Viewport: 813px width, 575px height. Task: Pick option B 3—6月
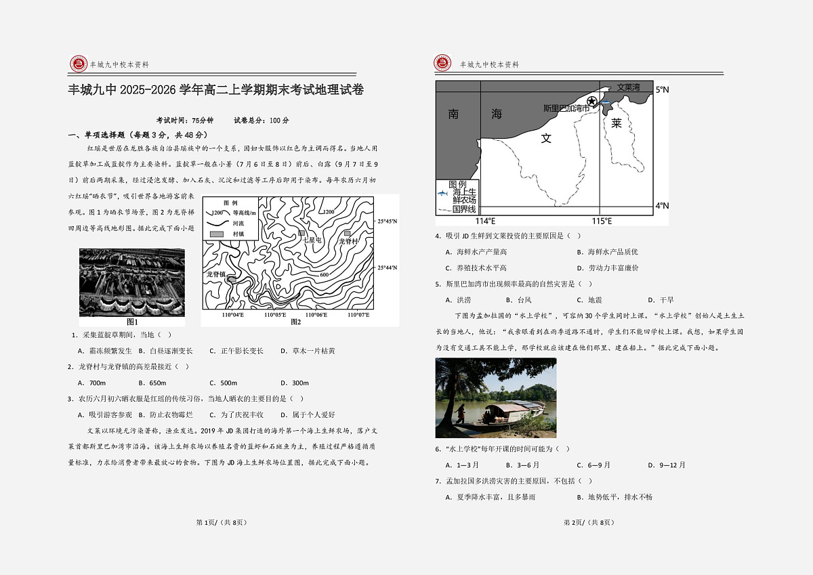coord(522,465)
